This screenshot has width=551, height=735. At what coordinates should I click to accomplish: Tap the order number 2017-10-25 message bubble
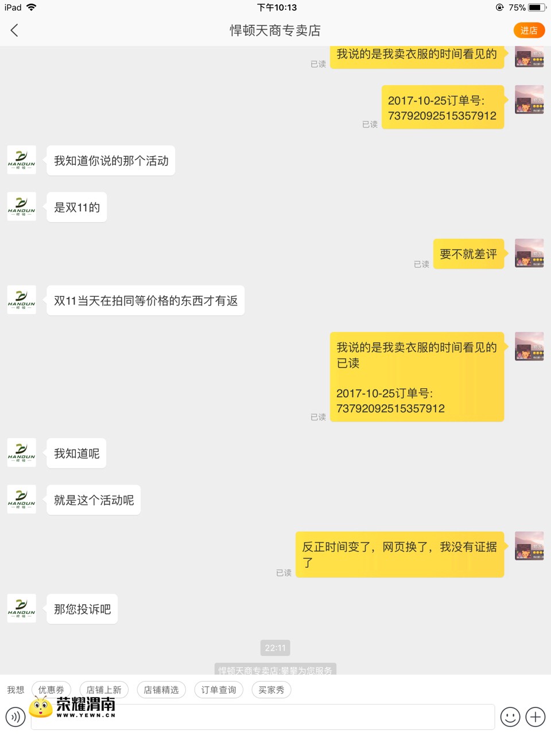pyautogui.click(x=443, y=107)
